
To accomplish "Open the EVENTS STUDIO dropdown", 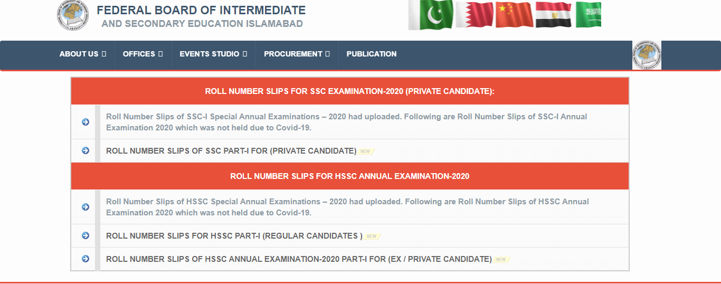I will 213,54.
